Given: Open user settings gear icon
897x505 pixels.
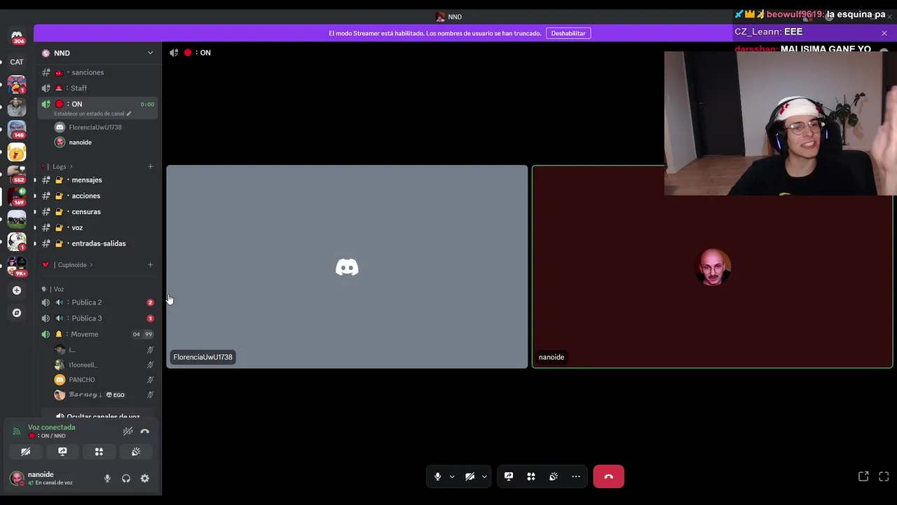Looking at the screenshot, I should tap(144, 478).
